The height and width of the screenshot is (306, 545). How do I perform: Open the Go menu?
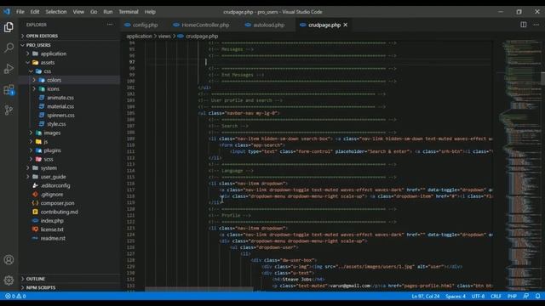click(94, 11)
